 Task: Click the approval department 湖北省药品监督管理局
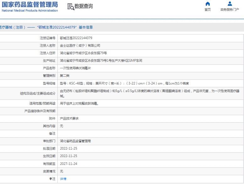(x=75, y=141)
